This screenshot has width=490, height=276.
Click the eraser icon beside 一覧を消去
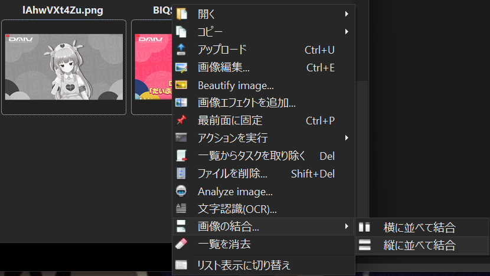(x=182, y=244)
